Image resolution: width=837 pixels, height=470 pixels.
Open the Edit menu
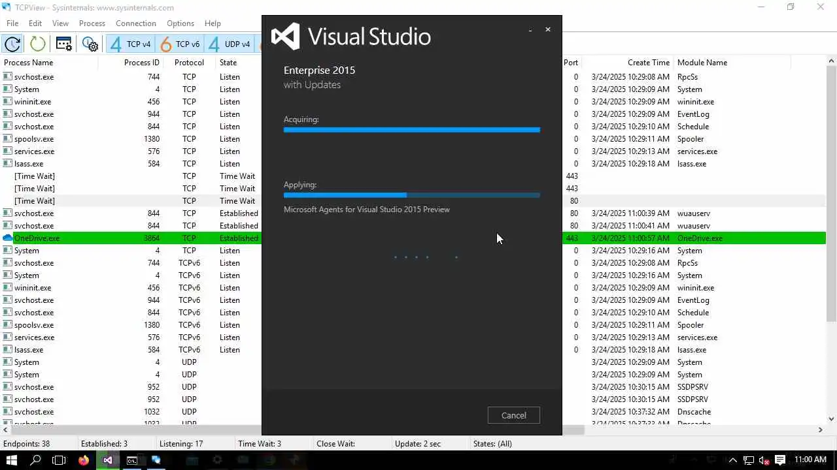(35, 23)
